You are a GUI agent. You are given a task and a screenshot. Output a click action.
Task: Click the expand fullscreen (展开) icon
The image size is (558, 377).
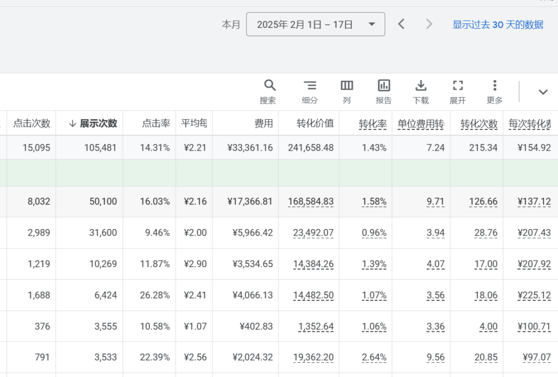(x=458, y=86)
